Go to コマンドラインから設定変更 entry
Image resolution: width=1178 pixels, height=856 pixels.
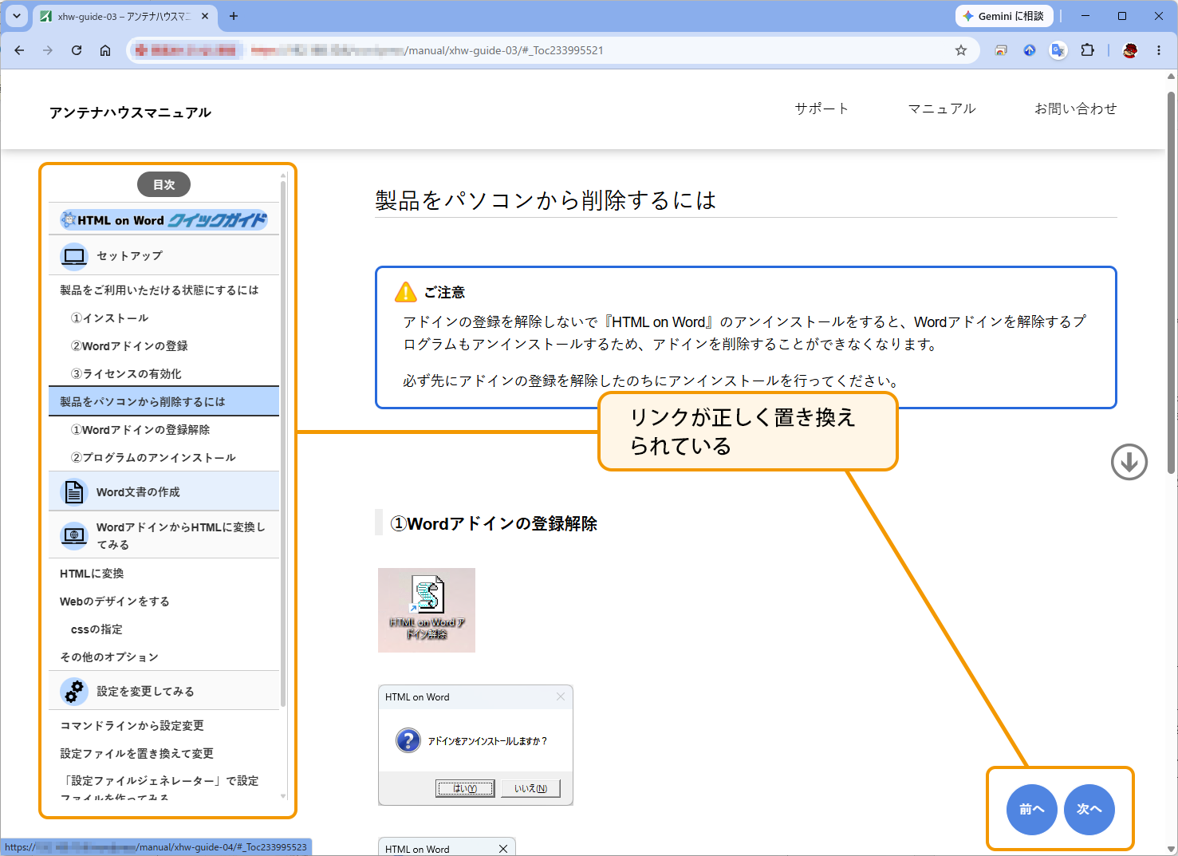point(132,726)
